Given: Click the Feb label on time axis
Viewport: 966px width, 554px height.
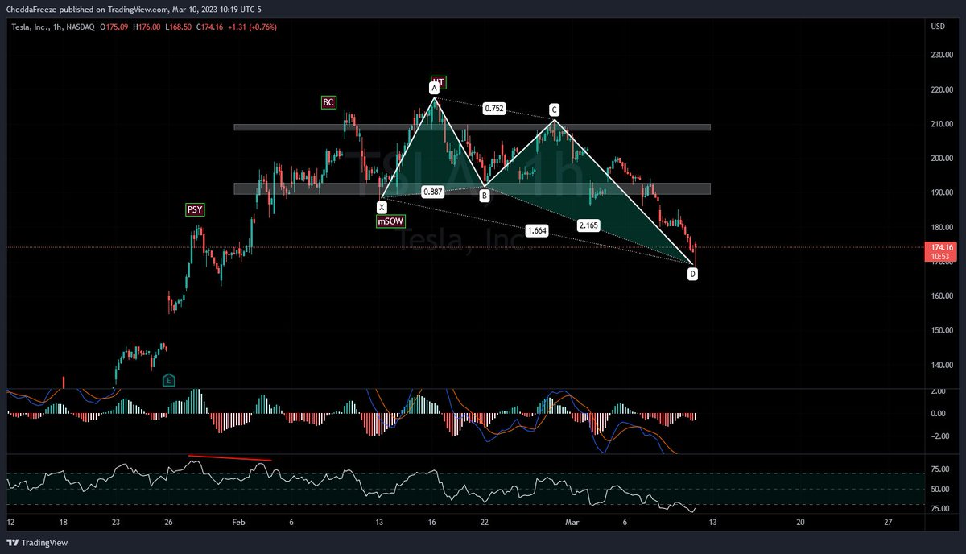Looking at the screenshot, I should pyautogui.click(x=237, y=523).
